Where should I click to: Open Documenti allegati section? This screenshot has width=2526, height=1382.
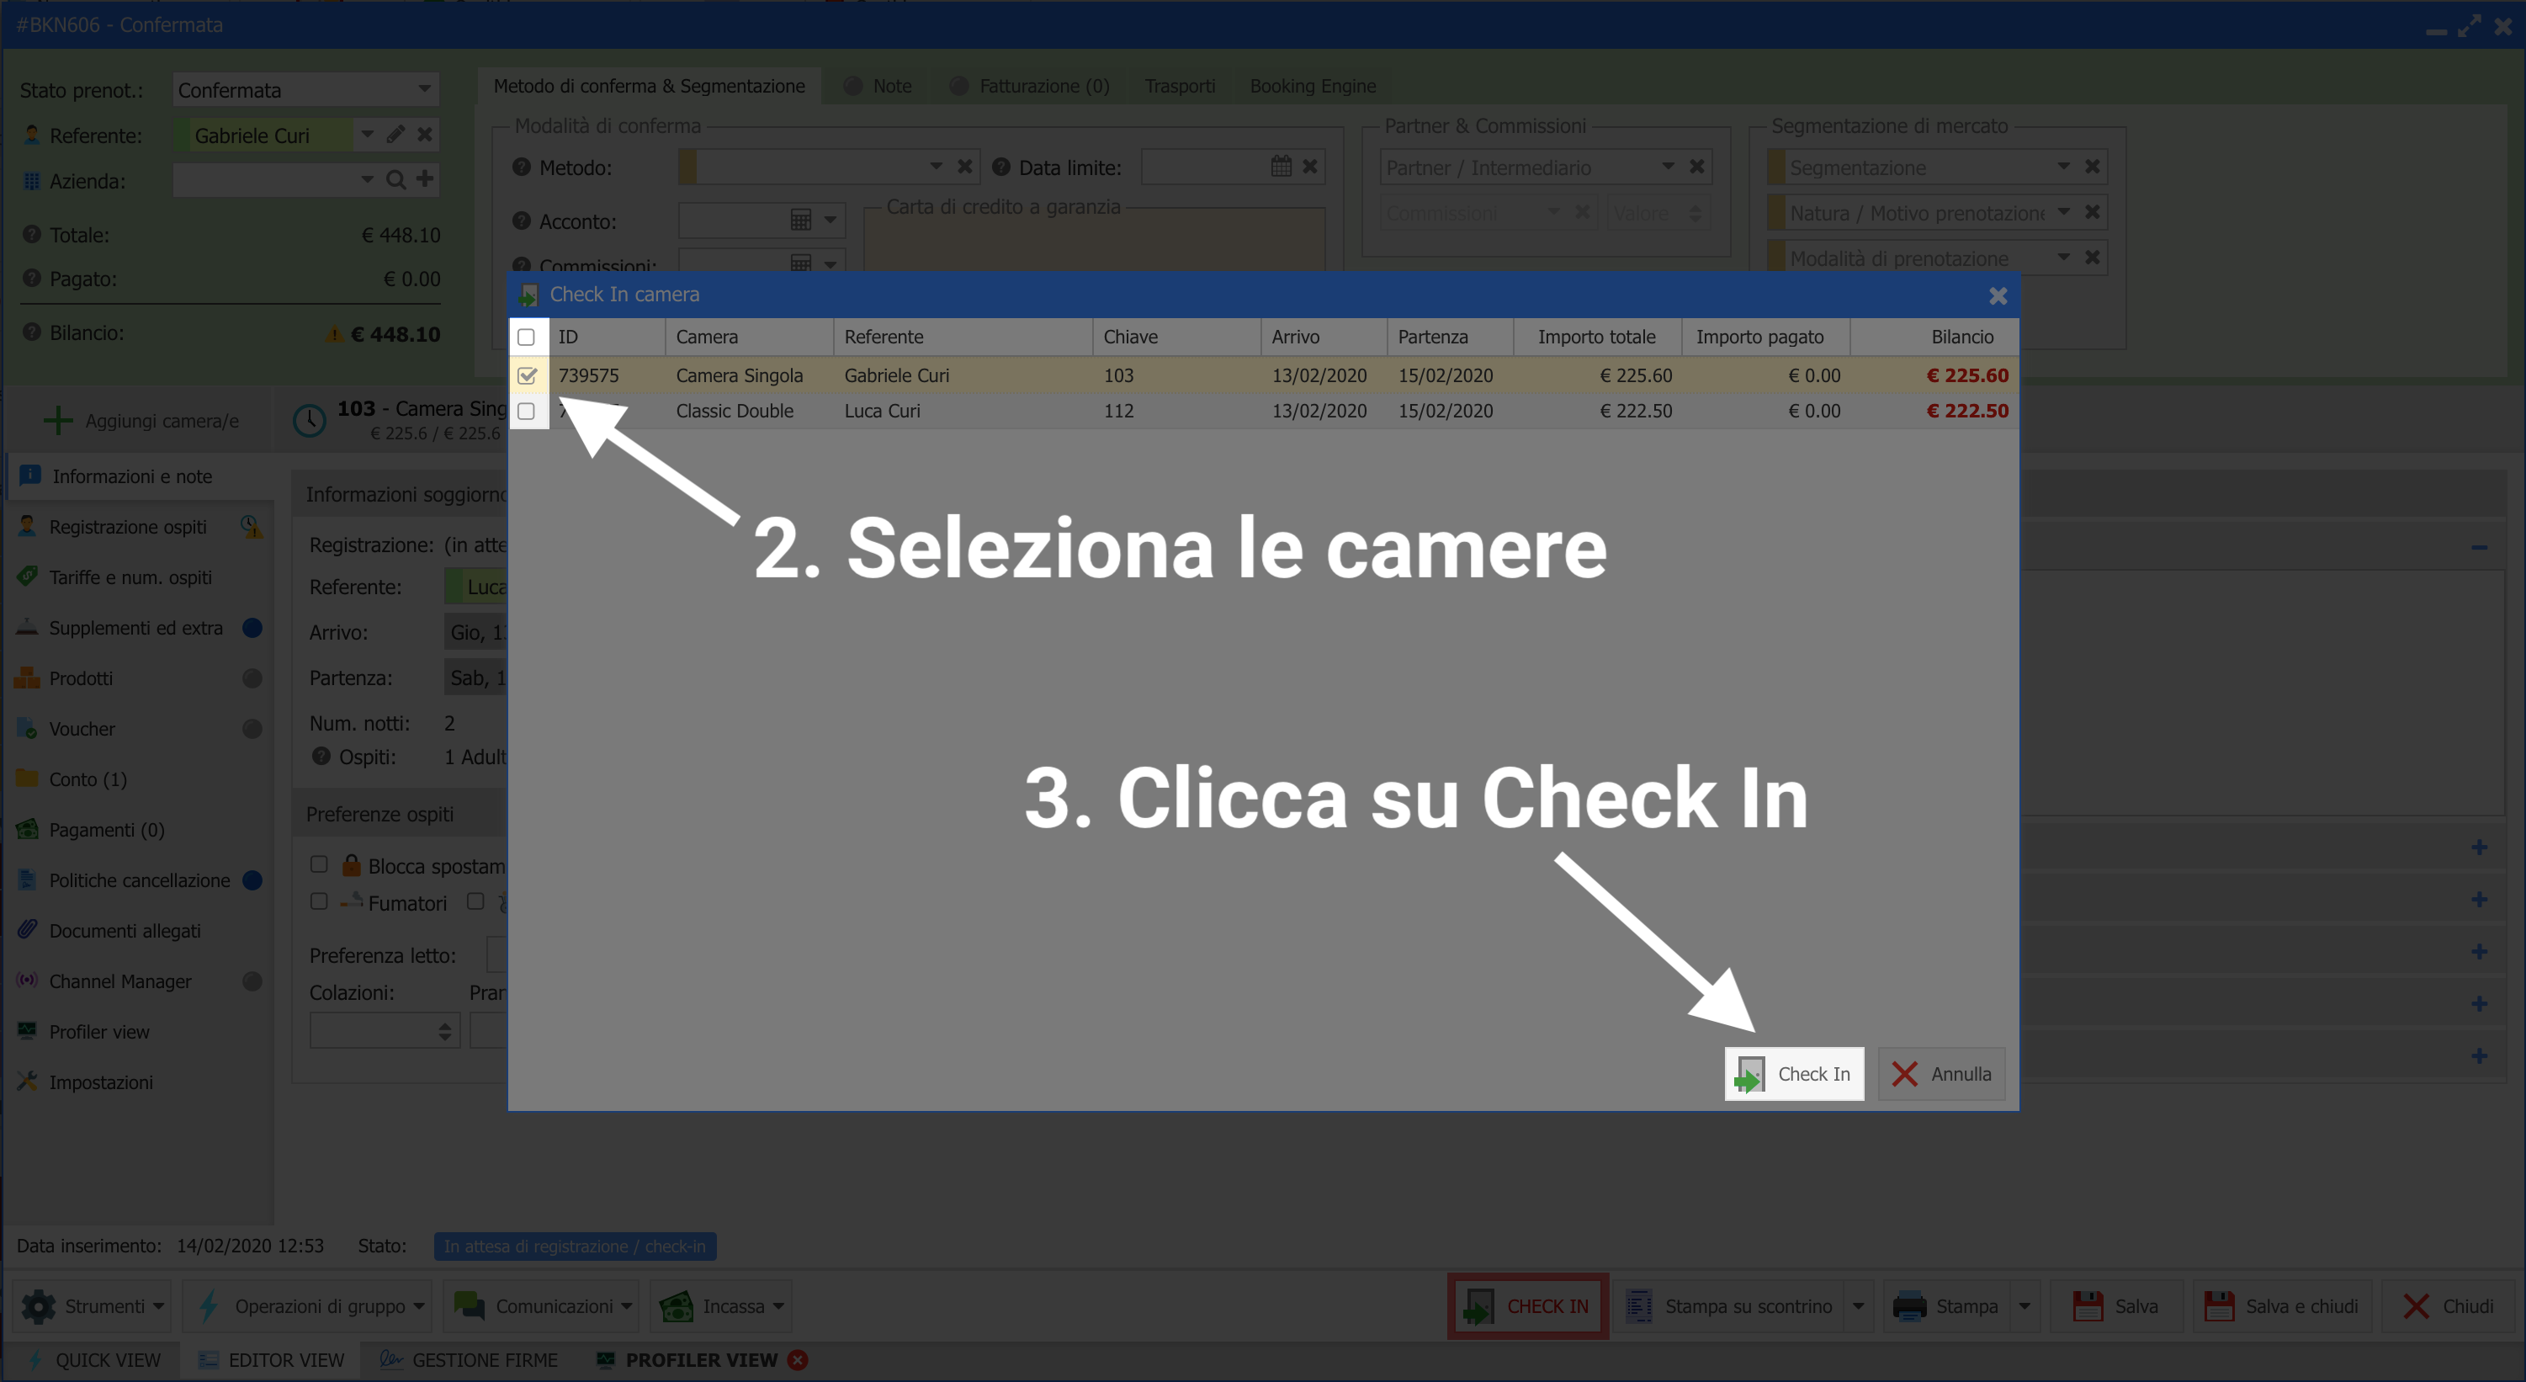(141, 931)
